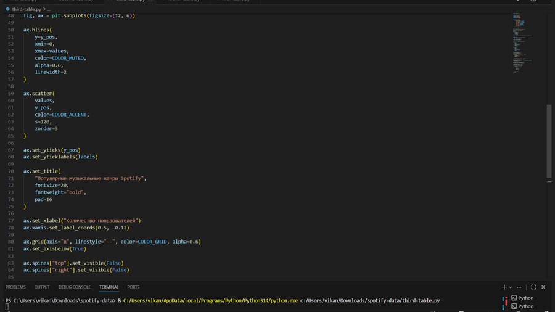Select the second Python terminal in list
Screen dimensions: 555x312
point(525,306)
